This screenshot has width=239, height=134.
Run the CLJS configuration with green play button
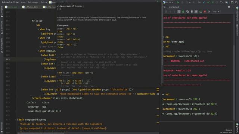pyautogui.click(x=178, y=2)
